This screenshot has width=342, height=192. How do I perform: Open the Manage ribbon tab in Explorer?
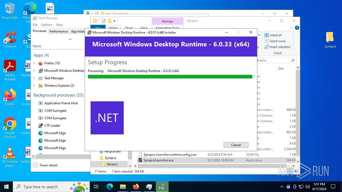click(x=167, y=21)
